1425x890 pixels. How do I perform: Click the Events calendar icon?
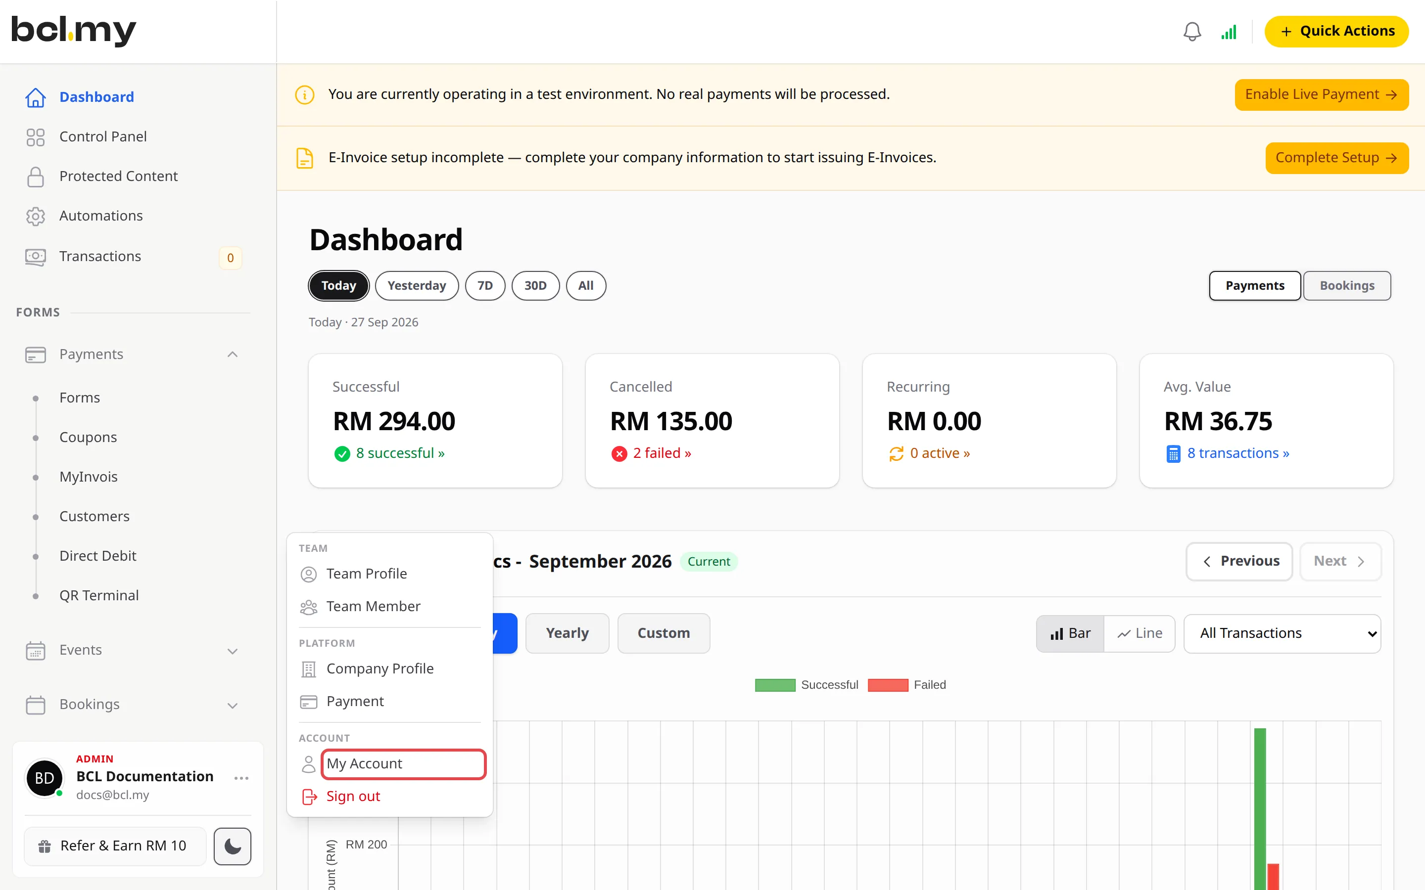click(x=35, y=650)
